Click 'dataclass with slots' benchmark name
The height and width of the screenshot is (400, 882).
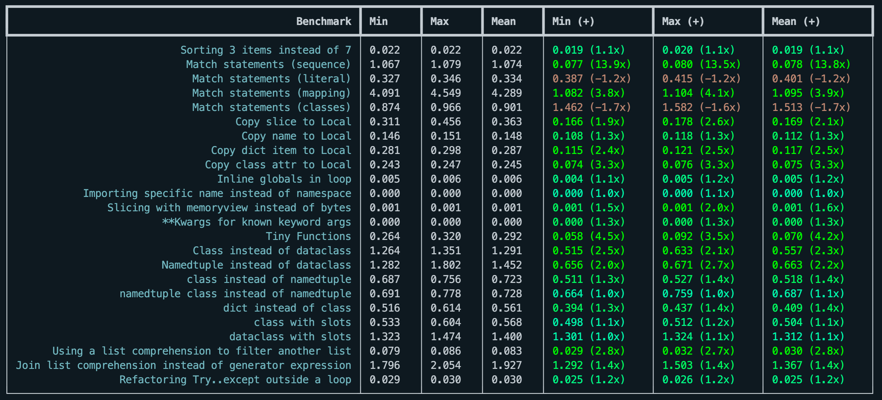[290, 337]
